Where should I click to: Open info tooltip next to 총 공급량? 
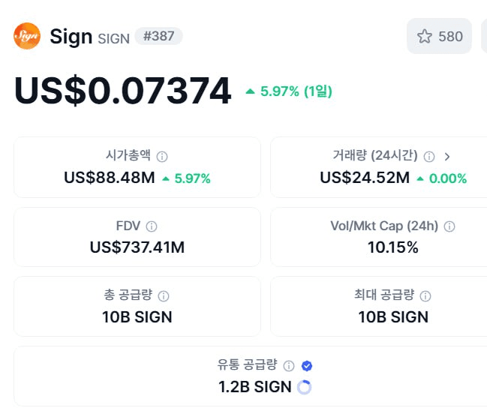[164, 296]
